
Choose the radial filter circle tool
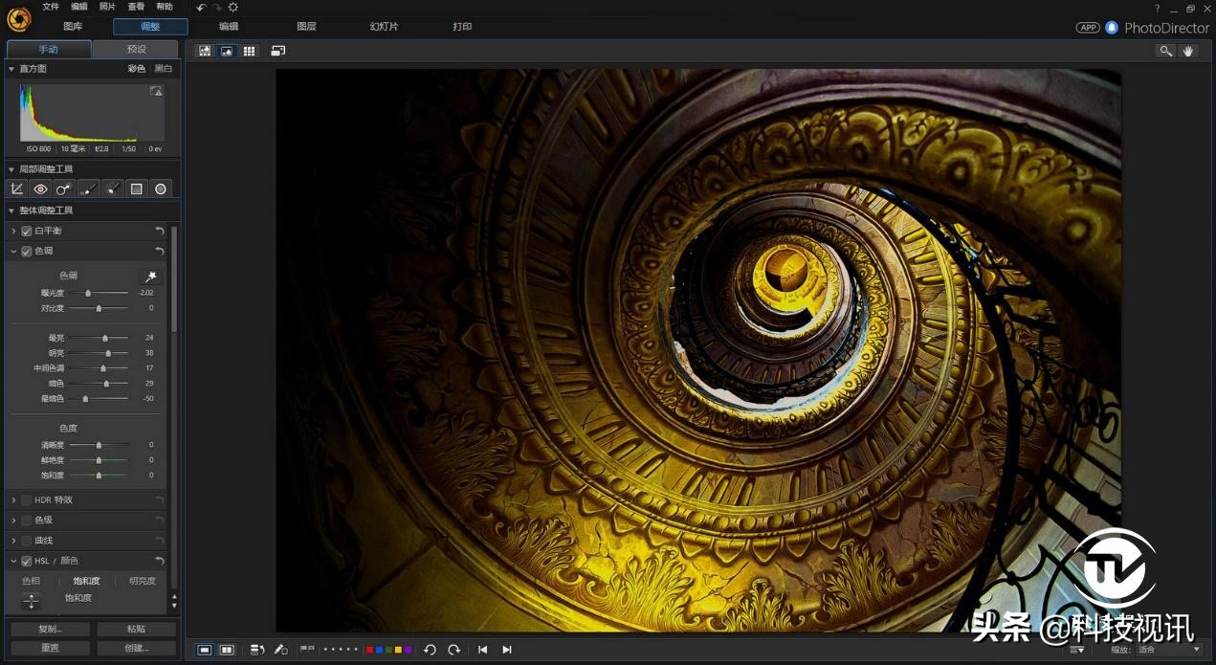click(x=161, y=189)
